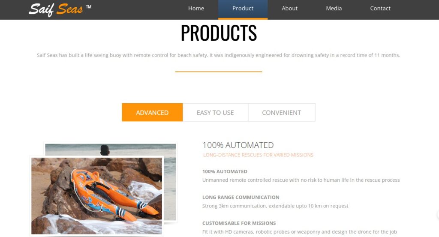Click the orange divider line under intro
The width and height of the screenshot is (439, 237).
point(219,72)
